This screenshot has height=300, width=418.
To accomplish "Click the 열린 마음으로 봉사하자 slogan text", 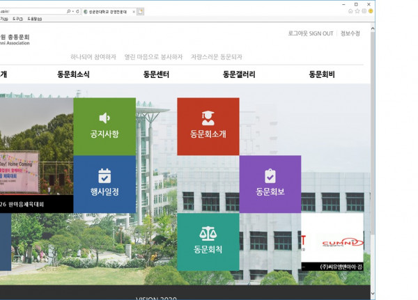I will click(153, 57).
